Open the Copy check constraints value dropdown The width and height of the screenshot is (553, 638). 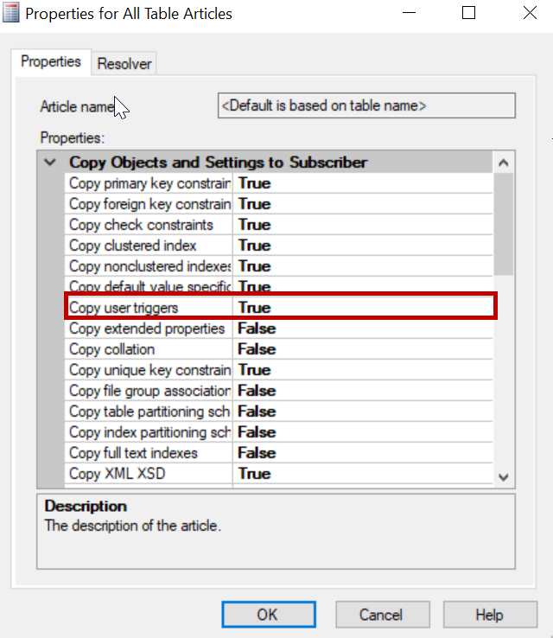tap(363, 225)
